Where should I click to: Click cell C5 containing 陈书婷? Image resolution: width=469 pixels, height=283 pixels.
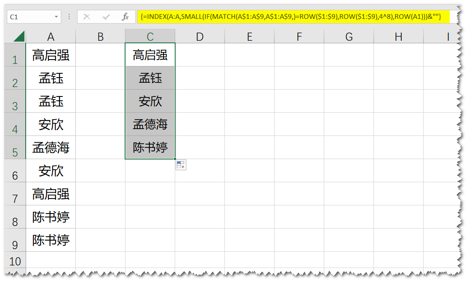pos(150,148)
